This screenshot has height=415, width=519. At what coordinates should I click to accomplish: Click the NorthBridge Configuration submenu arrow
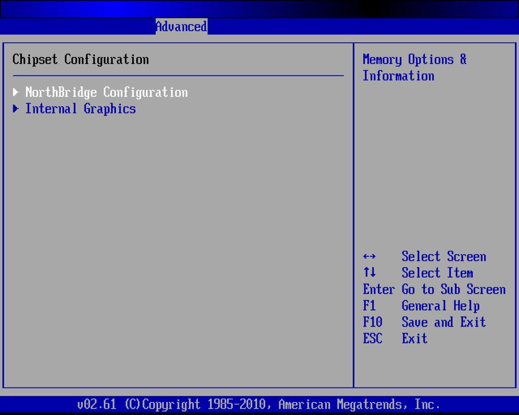tap(16, 92)
